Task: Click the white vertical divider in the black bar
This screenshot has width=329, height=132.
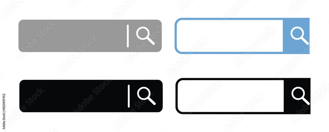Action: click(129, 96)
